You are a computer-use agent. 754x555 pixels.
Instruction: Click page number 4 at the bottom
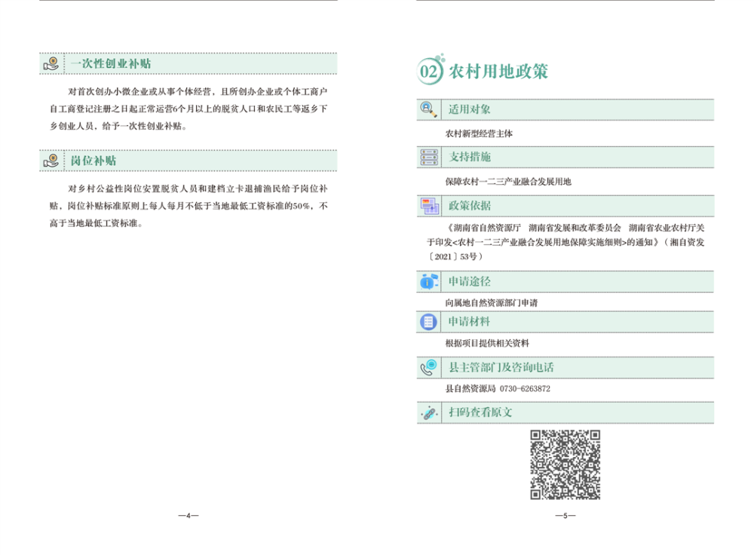click(188, 516)
